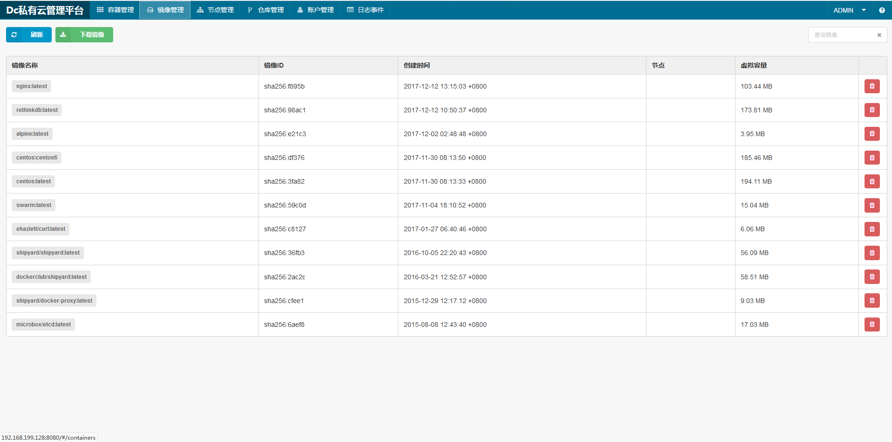
Task: Delete the shipyard/shipyard:latest image
Action: (872, 253)
